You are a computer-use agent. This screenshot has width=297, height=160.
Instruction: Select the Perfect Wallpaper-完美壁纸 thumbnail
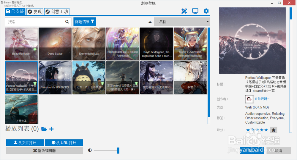21,77
